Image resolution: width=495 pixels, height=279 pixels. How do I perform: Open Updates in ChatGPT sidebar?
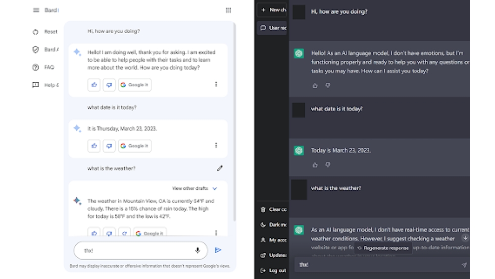pos(273,255)
